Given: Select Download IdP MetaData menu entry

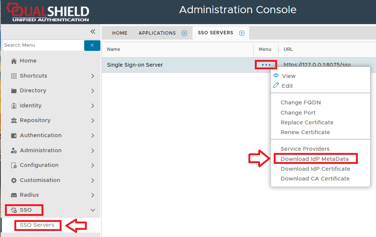Looking at the screenshot, I should [x=315, y=159].
